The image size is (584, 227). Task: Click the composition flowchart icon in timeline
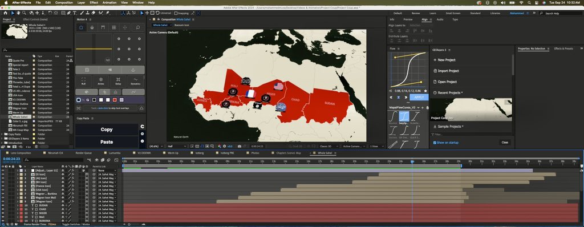89,160
